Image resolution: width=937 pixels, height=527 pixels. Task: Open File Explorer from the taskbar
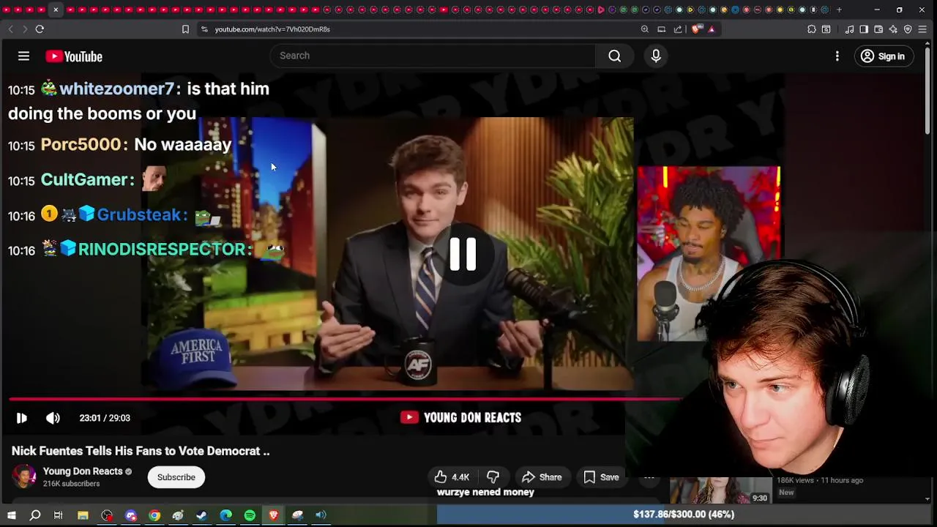coord(83,515)
